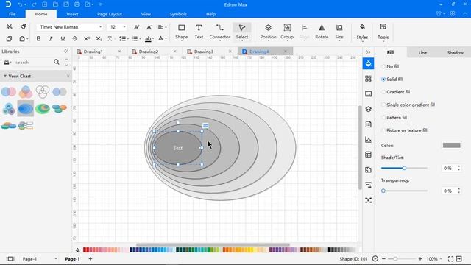Viewport: 471px width, 265px height.
Task: Switch to the Insert ribbon tab
Action: click(x=72, y=14)
